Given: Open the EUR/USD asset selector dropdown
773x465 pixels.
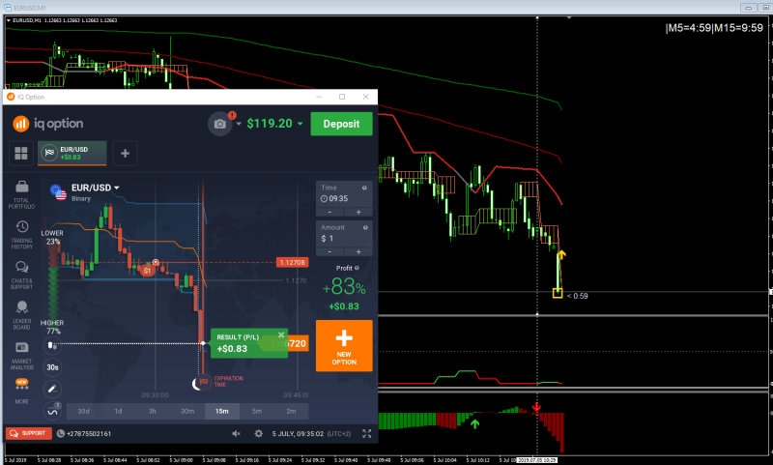Looking at the screenshot, I should 117,188.
